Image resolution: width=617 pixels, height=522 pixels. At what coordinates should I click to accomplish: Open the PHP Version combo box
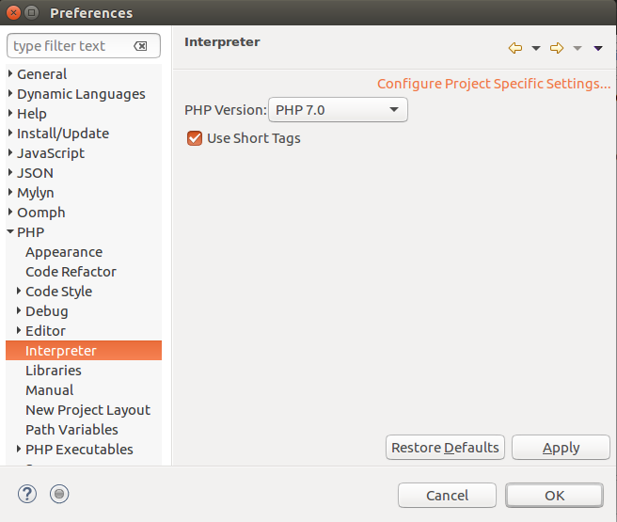coord(338,110)
